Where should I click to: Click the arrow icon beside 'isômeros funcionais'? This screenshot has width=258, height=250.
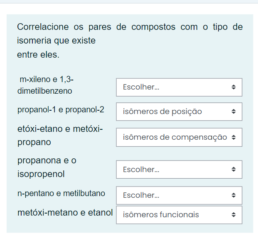pos(233,214)
